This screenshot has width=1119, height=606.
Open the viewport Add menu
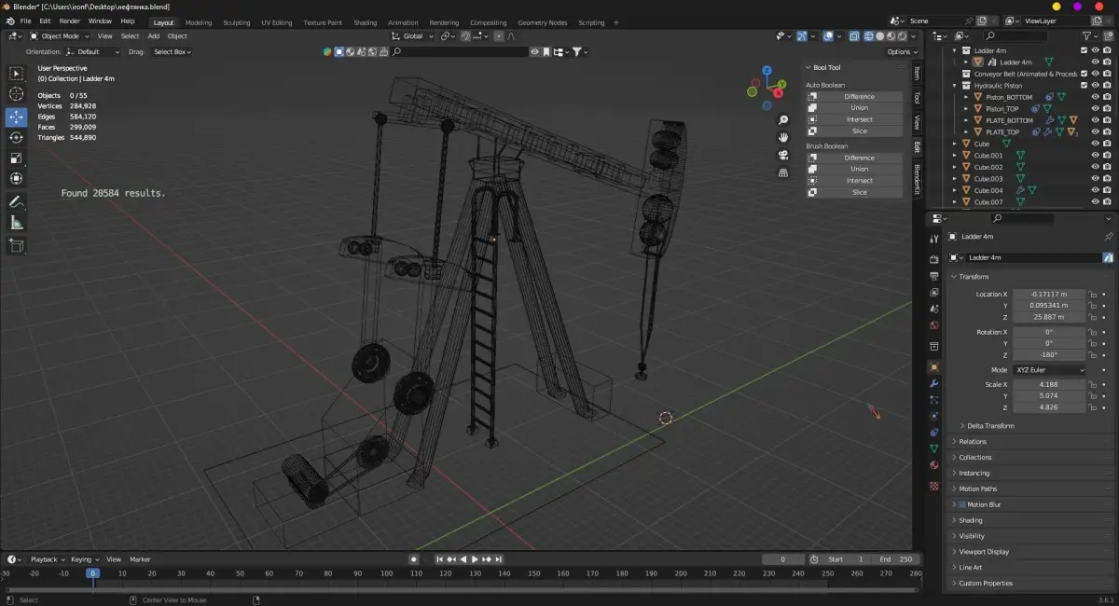point(153,36)
